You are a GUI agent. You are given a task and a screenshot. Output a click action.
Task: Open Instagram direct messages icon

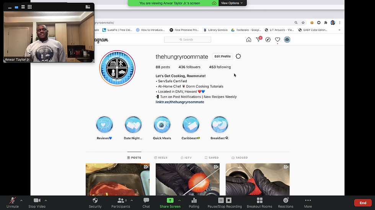pyautogui.click(x=259, y=39)
